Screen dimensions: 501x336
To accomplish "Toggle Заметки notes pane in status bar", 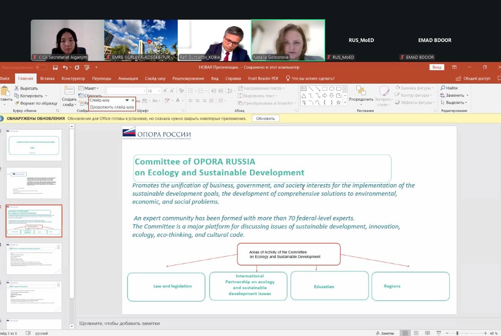I will [x=385, y=333].
